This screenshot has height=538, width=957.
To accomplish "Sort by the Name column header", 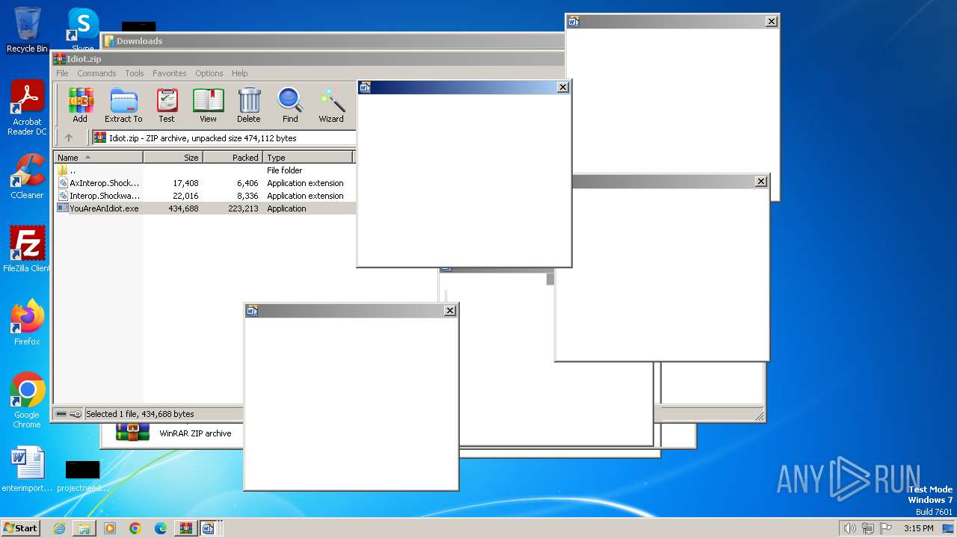I will click(x=98, y=158).
